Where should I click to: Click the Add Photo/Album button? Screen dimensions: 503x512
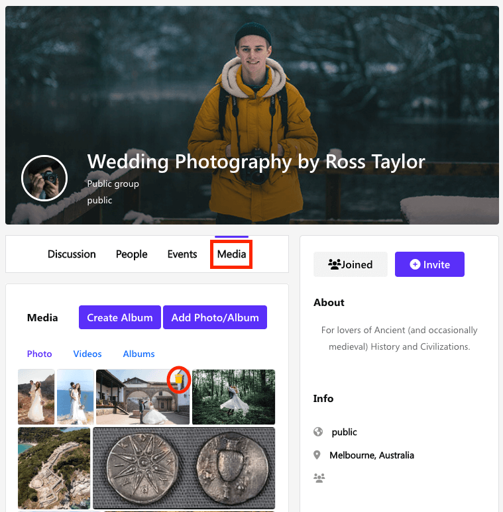(x=215, y=317)
